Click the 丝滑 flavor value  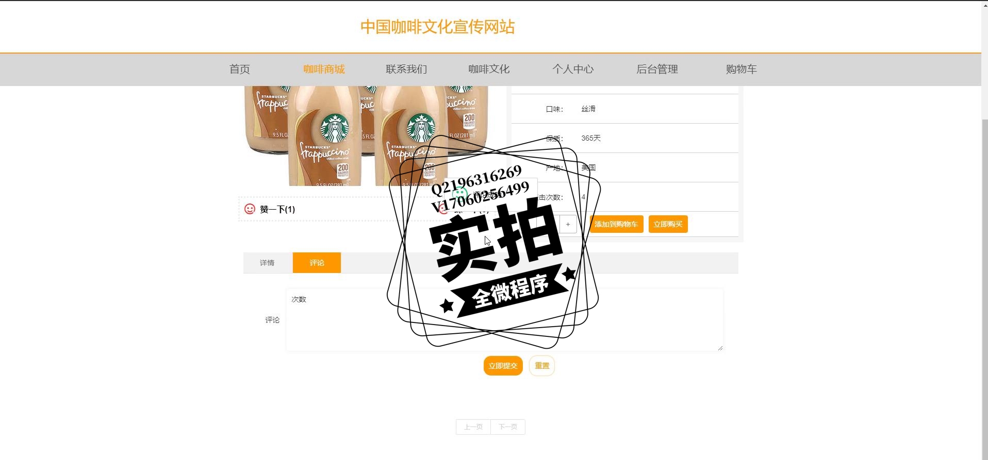point(588,109)
